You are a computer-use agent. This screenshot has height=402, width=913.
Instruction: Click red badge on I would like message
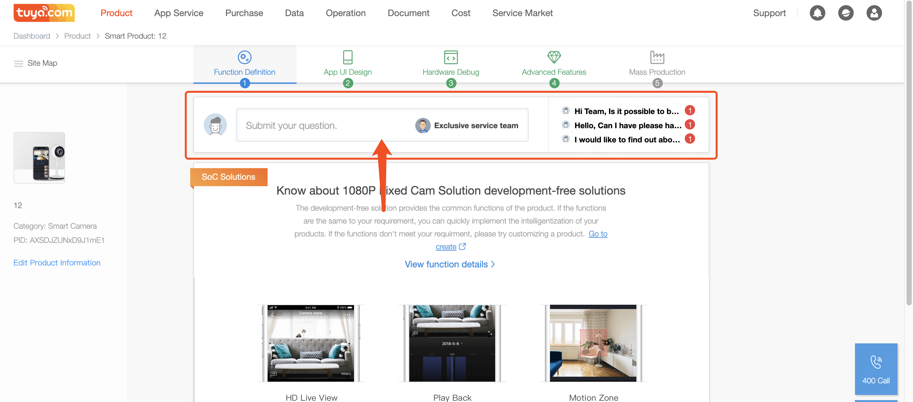689,139
